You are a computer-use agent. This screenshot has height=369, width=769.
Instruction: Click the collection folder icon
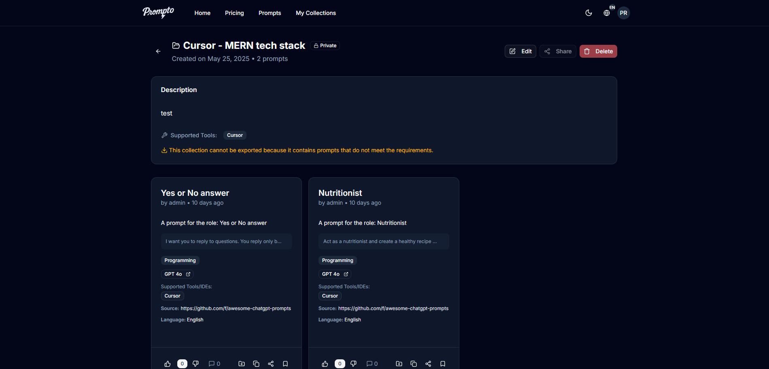click(176, 46)
